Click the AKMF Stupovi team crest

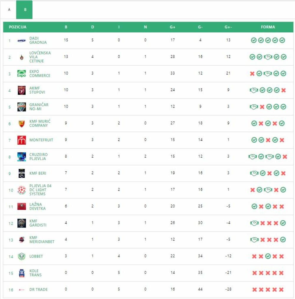pyautogui.click(x=22, y=90)
